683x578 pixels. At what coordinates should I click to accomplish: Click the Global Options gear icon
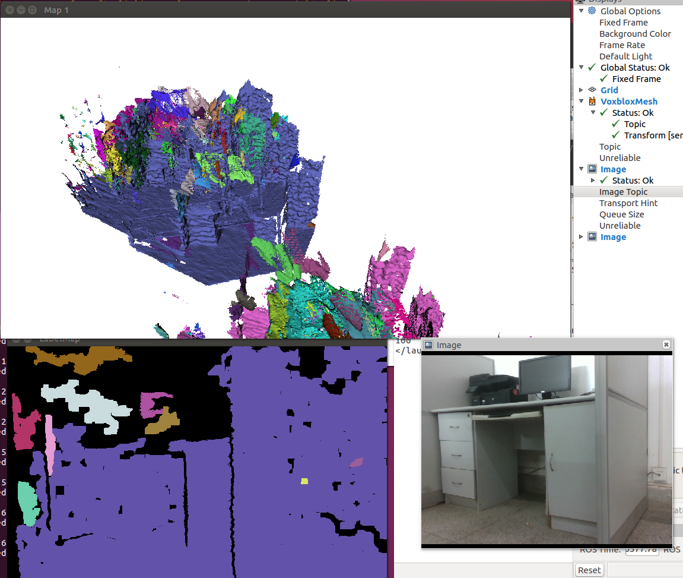592,11
